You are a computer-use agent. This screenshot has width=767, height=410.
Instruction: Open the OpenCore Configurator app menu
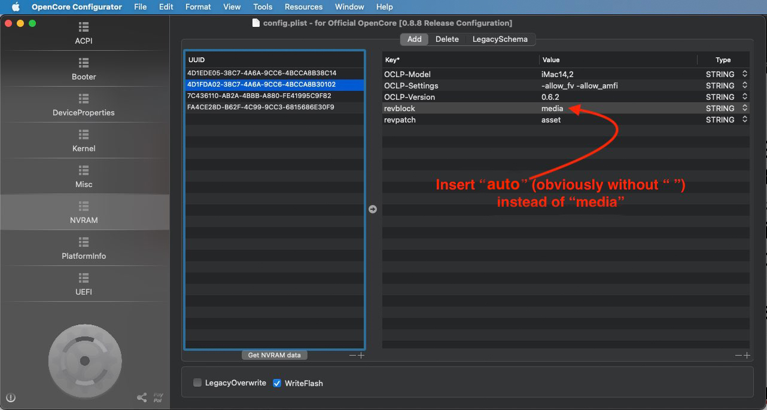point(77,7)
